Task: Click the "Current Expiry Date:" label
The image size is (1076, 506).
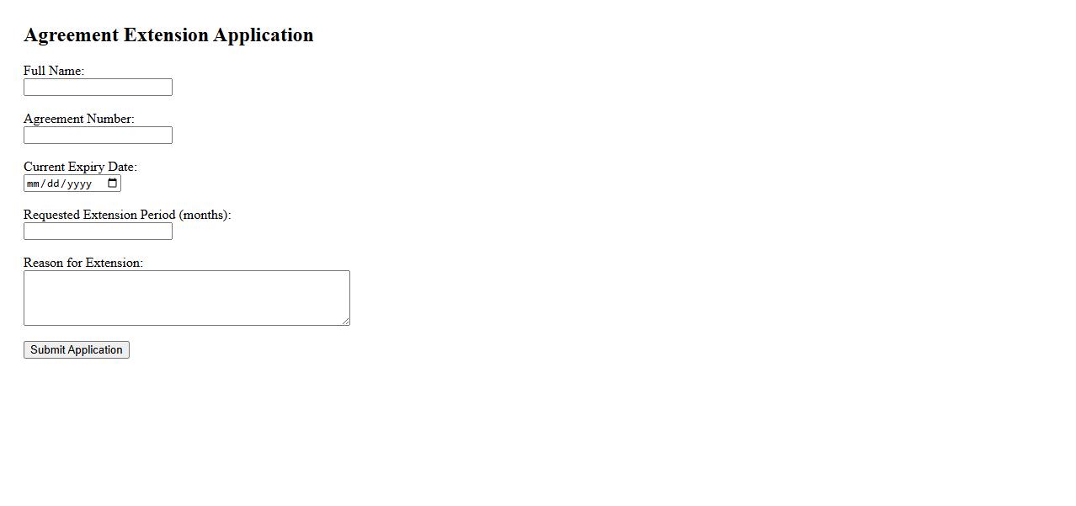Action: coord(80,167)
